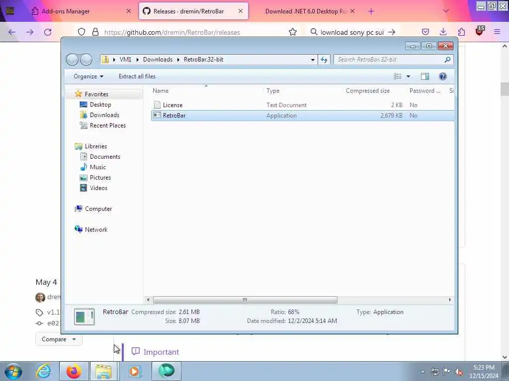The height and width of the screenshot is (381, 509).
Task: Go forward in Firefox history
Action: coord(30,32)
